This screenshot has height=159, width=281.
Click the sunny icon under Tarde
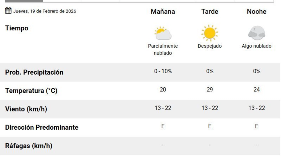point(210,33)
